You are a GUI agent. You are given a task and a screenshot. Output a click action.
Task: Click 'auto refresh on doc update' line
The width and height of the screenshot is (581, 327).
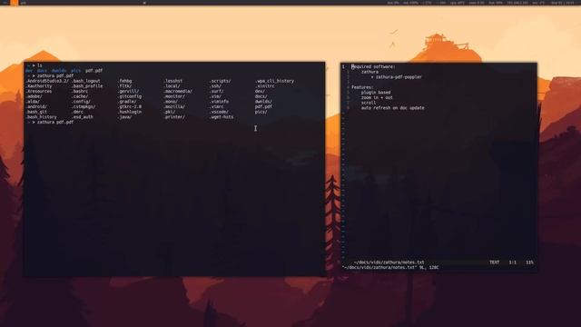pyautogui.click(x=393, y=108)
